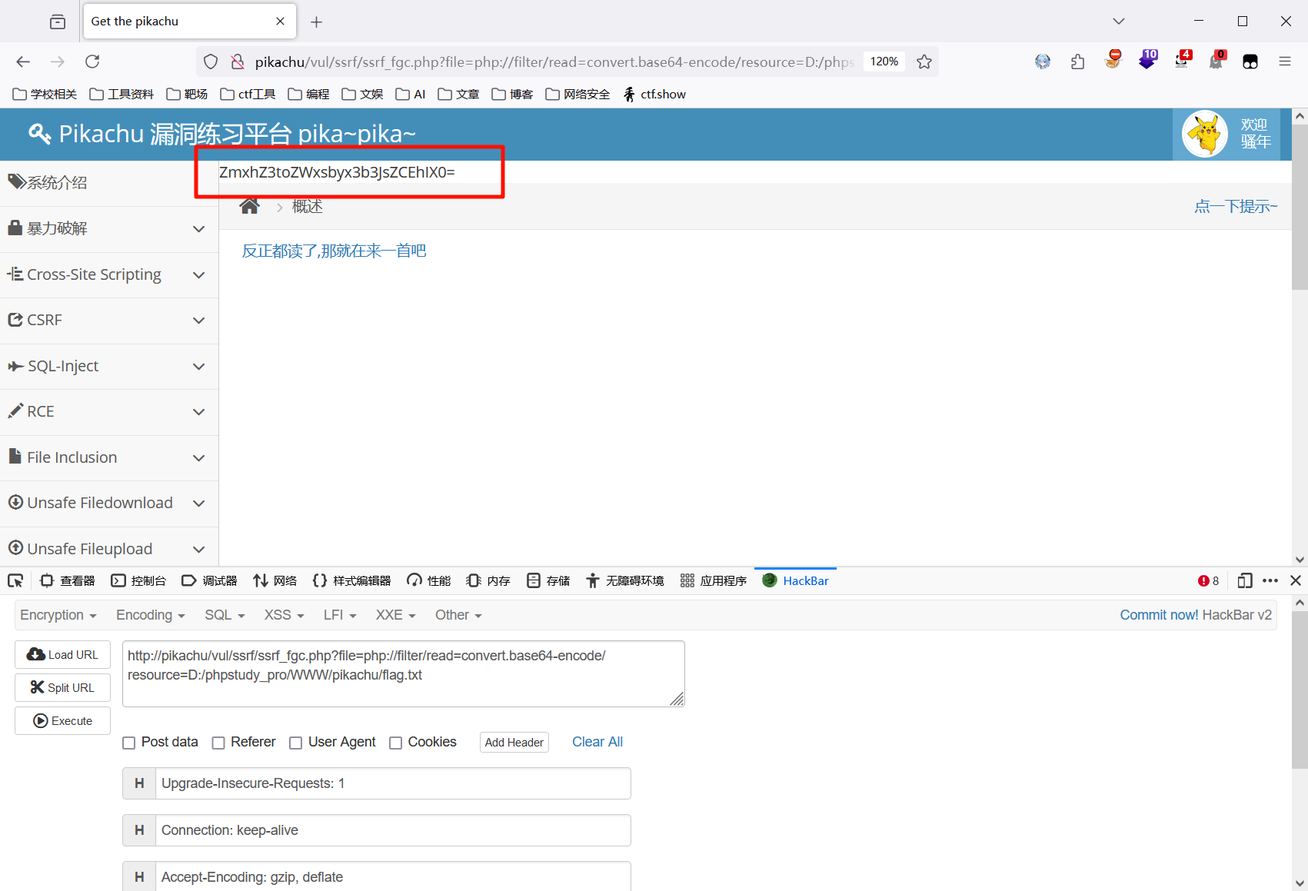Image resolution: width=1308 pixels, height=891 pixels.
Task: Expand the Unsafe Filedownload section
Action: [x=109, y=503]
